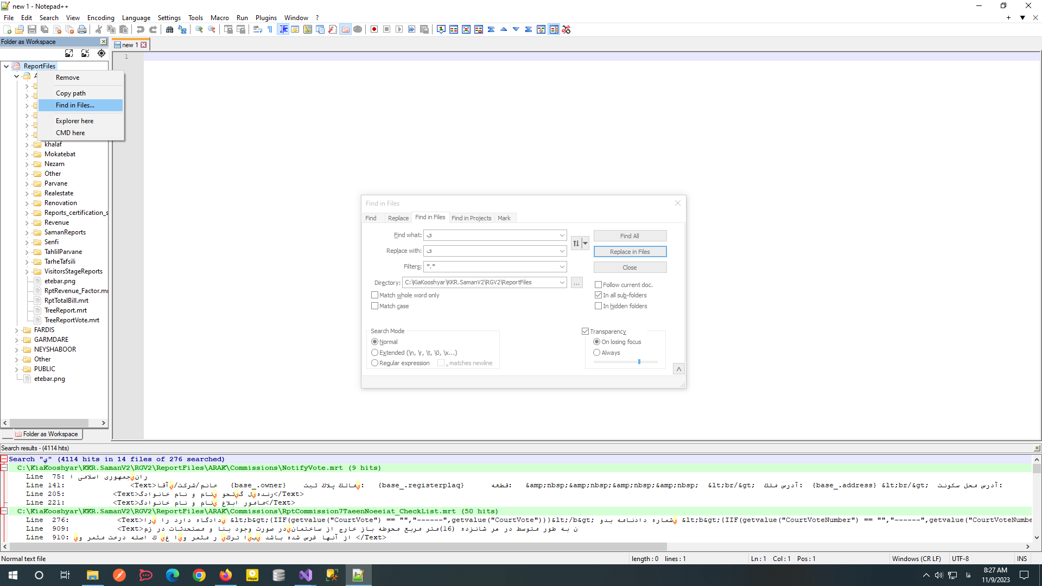Click Expand all folders icon in workspace
The height and width of the screenshot is (586, 1042).
point(69,53)
